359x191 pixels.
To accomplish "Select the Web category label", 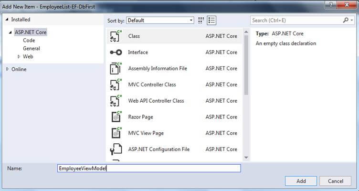I will coord(28,56).
